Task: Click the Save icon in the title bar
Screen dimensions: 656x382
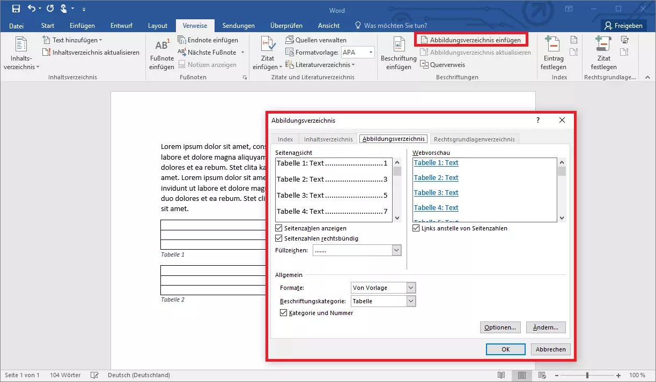Action: [16, 9]
